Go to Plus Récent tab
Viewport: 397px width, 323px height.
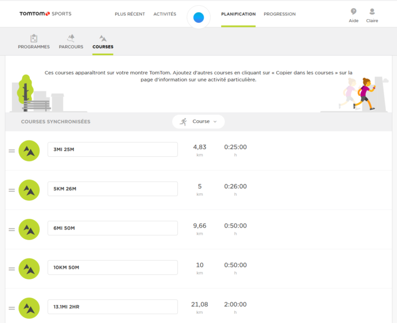(x=130, y=14)
